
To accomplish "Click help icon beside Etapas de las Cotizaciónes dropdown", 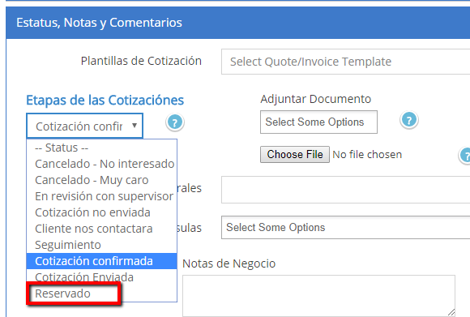I will tap(175, 122).
